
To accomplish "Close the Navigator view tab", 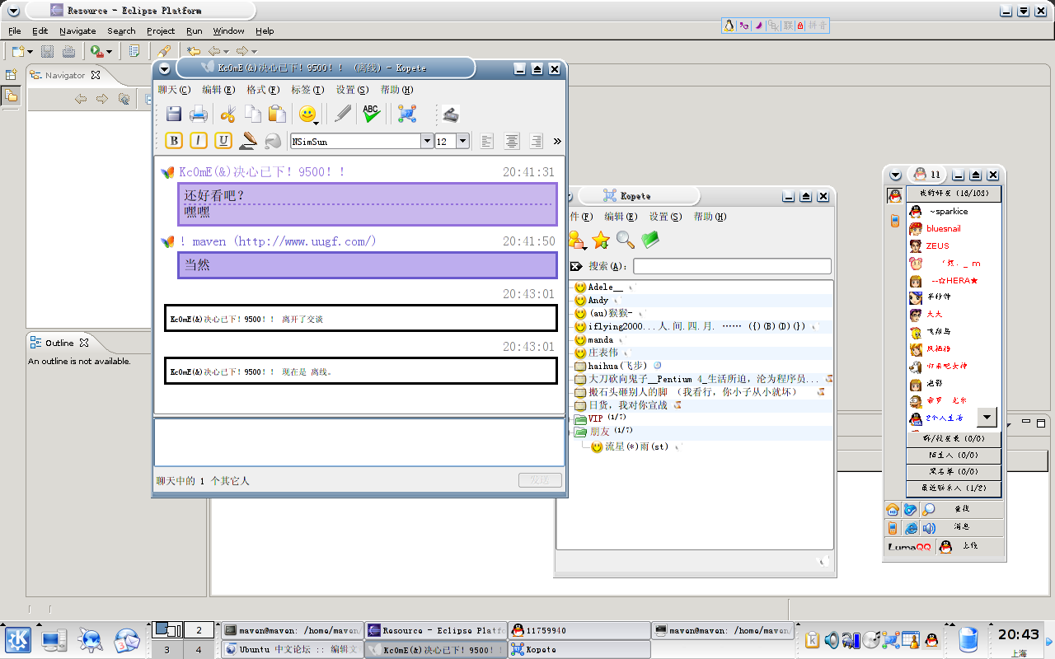I will [96, 75].
